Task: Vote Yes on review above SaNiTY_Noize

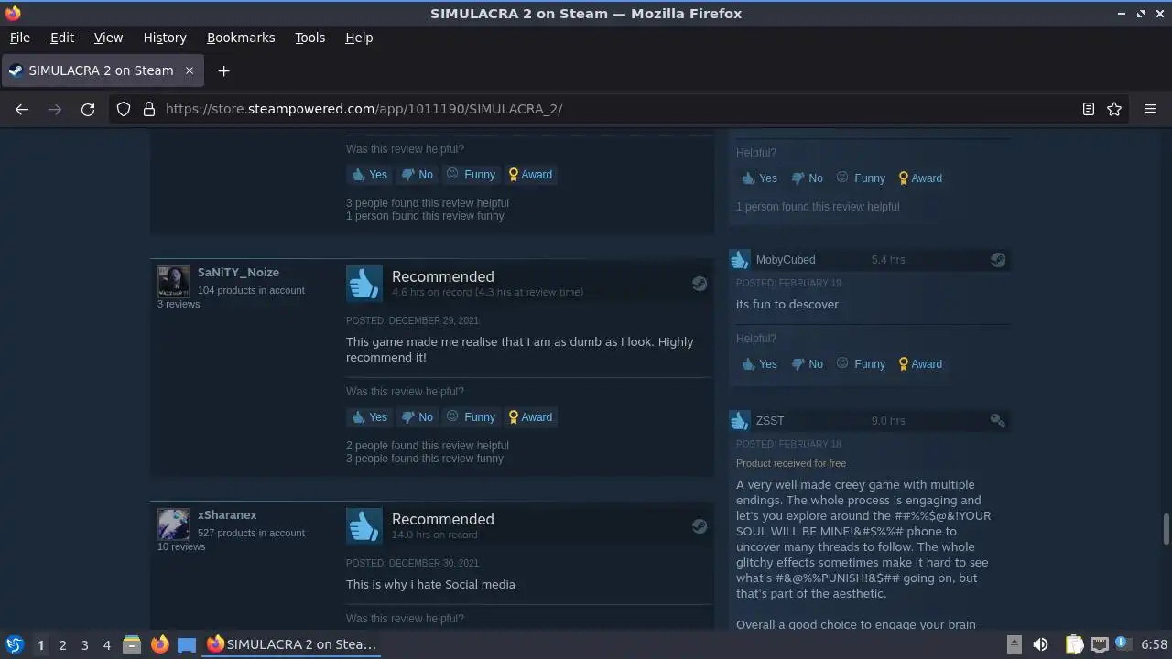Action: (x=369, y=175)
